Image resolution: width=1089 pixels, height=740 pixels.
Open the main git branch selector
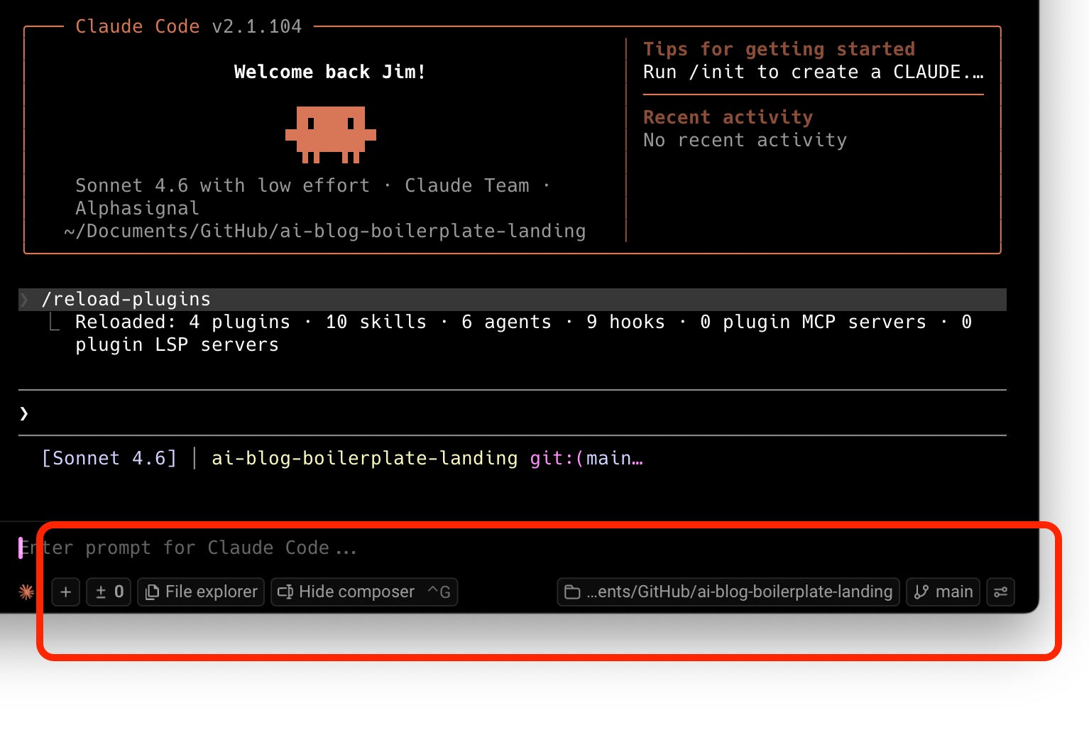coord(943,592)
